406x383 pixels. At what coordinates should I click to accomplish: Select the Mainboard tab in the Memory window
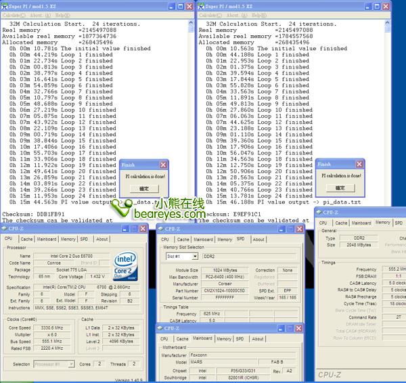coord(361,223)
